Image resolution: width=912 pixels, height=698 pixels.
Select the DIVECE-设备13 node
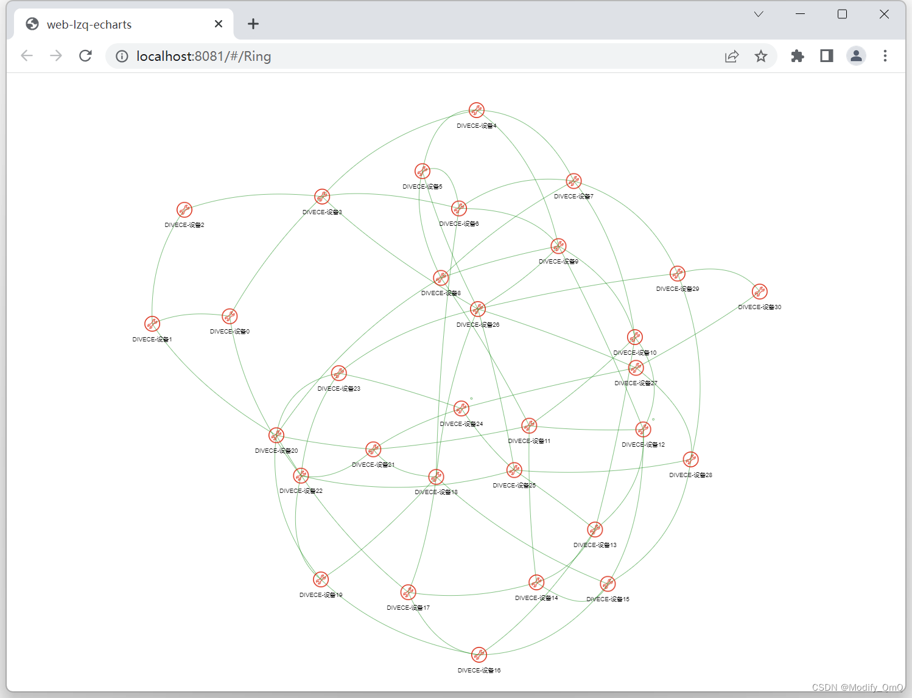[x=595, y=529]
